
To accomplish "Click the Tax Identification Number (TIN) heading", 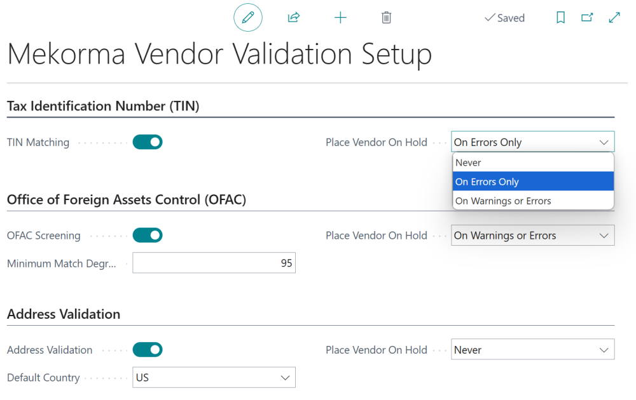I will pyautogui.click(x=103, y=106).
